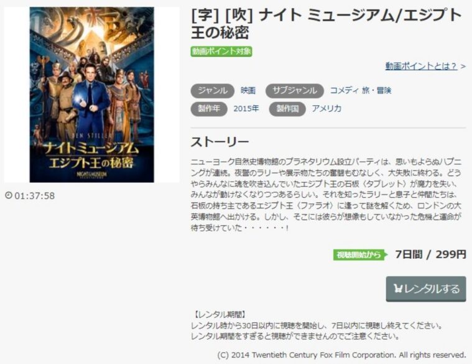Select the コメディ subgenre link
This screenshot has height=364, width=472.
click(345, 91)
